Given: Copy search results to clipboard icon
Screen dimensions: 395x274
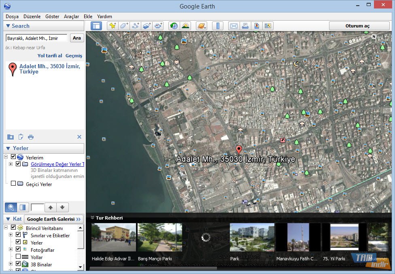Looking at the screenshot, I should tap(21, 137).
